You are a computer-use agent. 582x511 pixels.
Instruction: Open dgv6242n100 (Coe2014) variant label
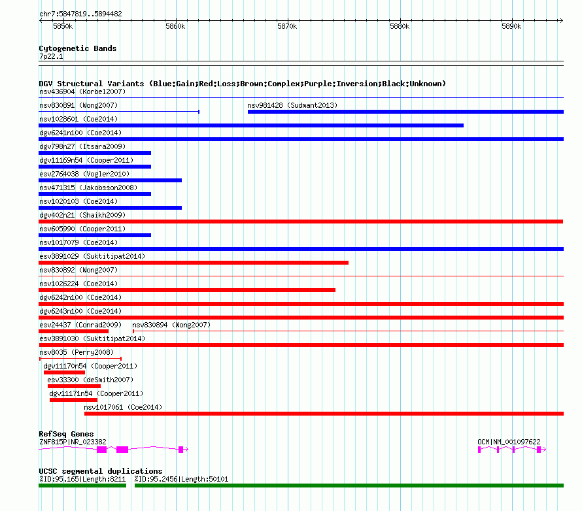[x=80, y=297]
